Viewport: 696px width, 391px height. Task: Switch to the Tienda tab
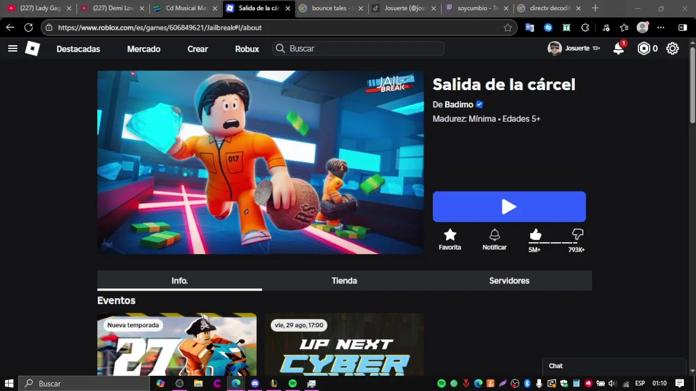click(x=344, y=281)
